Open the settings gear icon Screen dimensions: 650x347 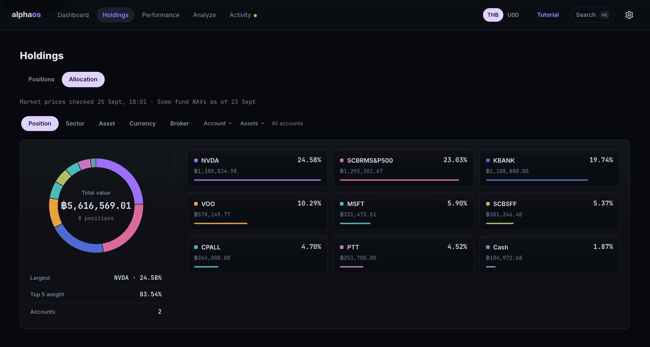[x=629, y=15]
